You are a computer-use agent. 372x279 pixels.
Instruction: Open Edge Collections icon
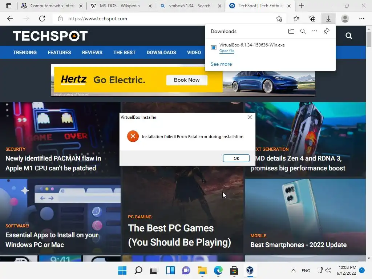[x=312, y=19]
